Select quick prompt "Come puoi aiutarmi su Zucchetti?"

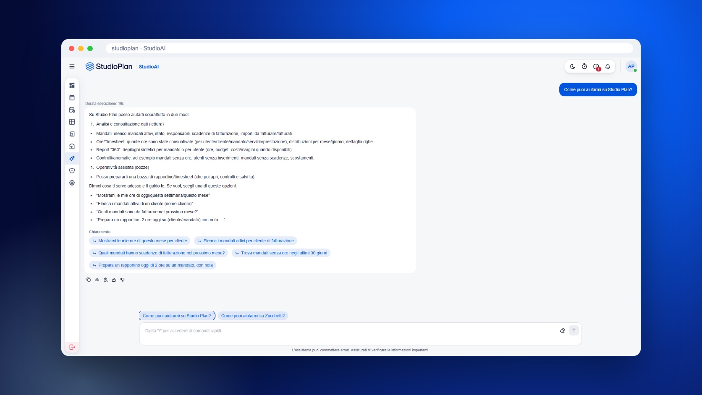click(x=253, y=316)
